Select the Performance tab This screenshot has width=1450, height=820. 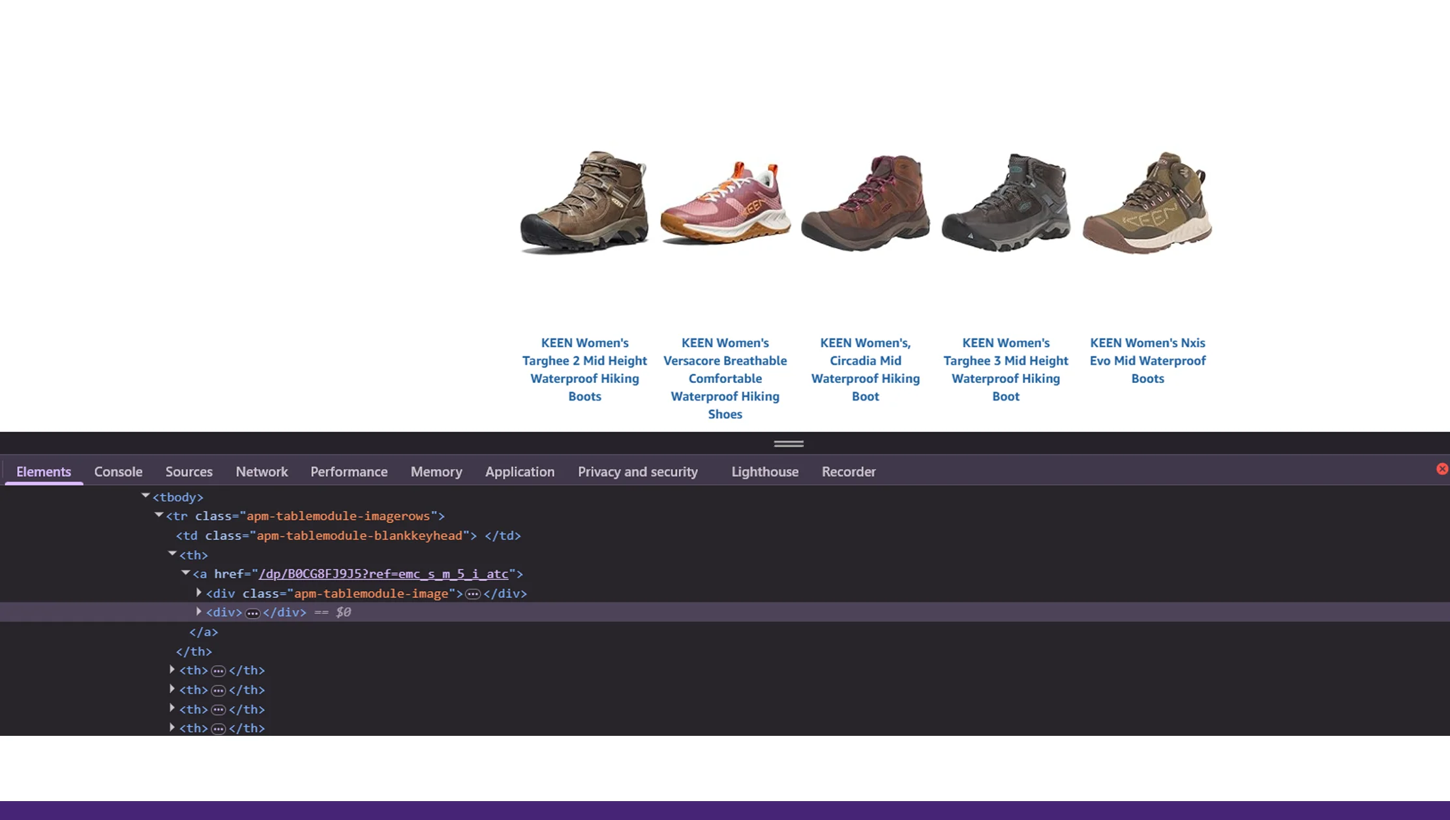point(349,472)
